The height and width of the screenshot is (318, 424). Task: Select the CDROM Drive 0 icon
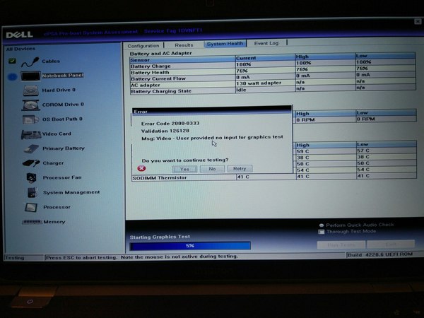point(31,105)
